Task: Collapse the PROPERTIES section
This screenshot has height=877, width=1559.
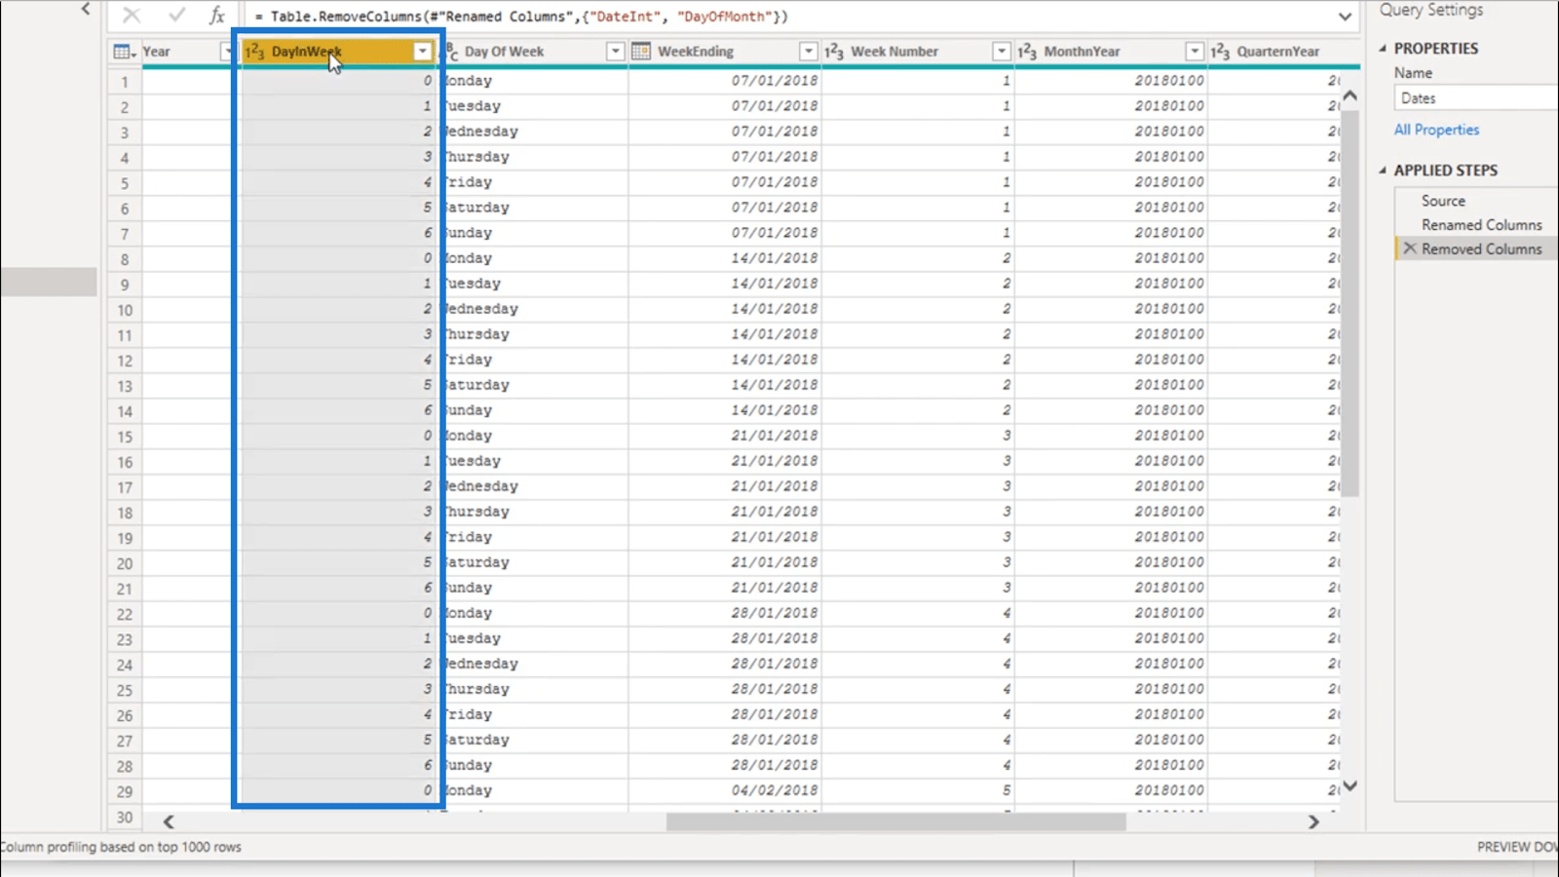Action: (x=1383, y=48)
